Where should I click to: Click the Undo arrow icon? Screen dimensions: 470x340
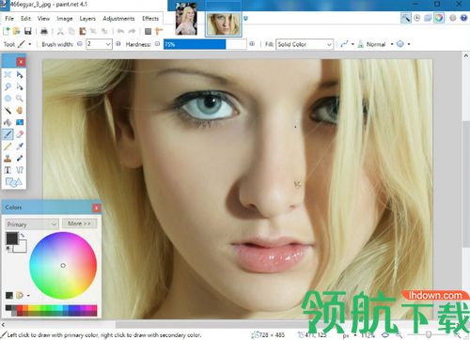120,31
